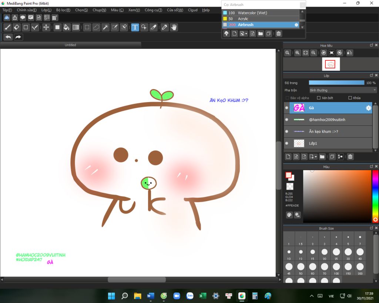Activate the Text tool
This screenshot has height=303, width=379.
pyautogui.click(x=135, y=27)
